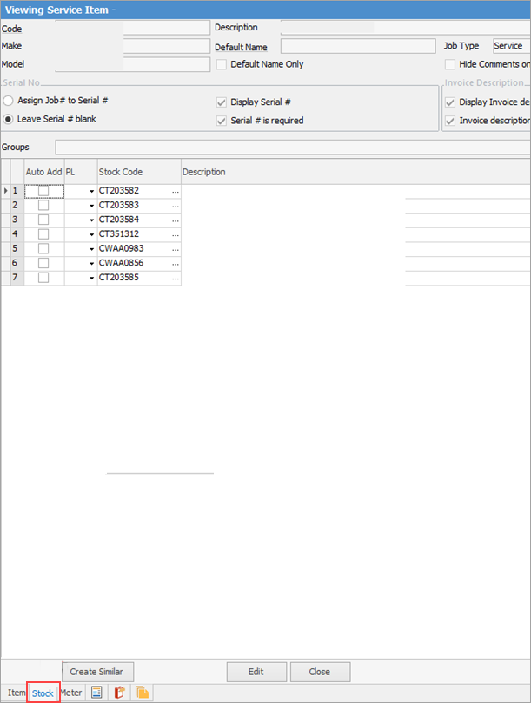Toggle the Invoice description checkbox

coord(450,121)
